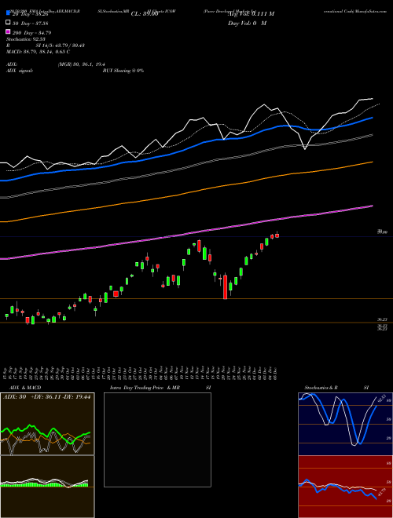Click the magenta 200 Day legend swatch
This screenshot has height=518, width=393.
[9, 31]
